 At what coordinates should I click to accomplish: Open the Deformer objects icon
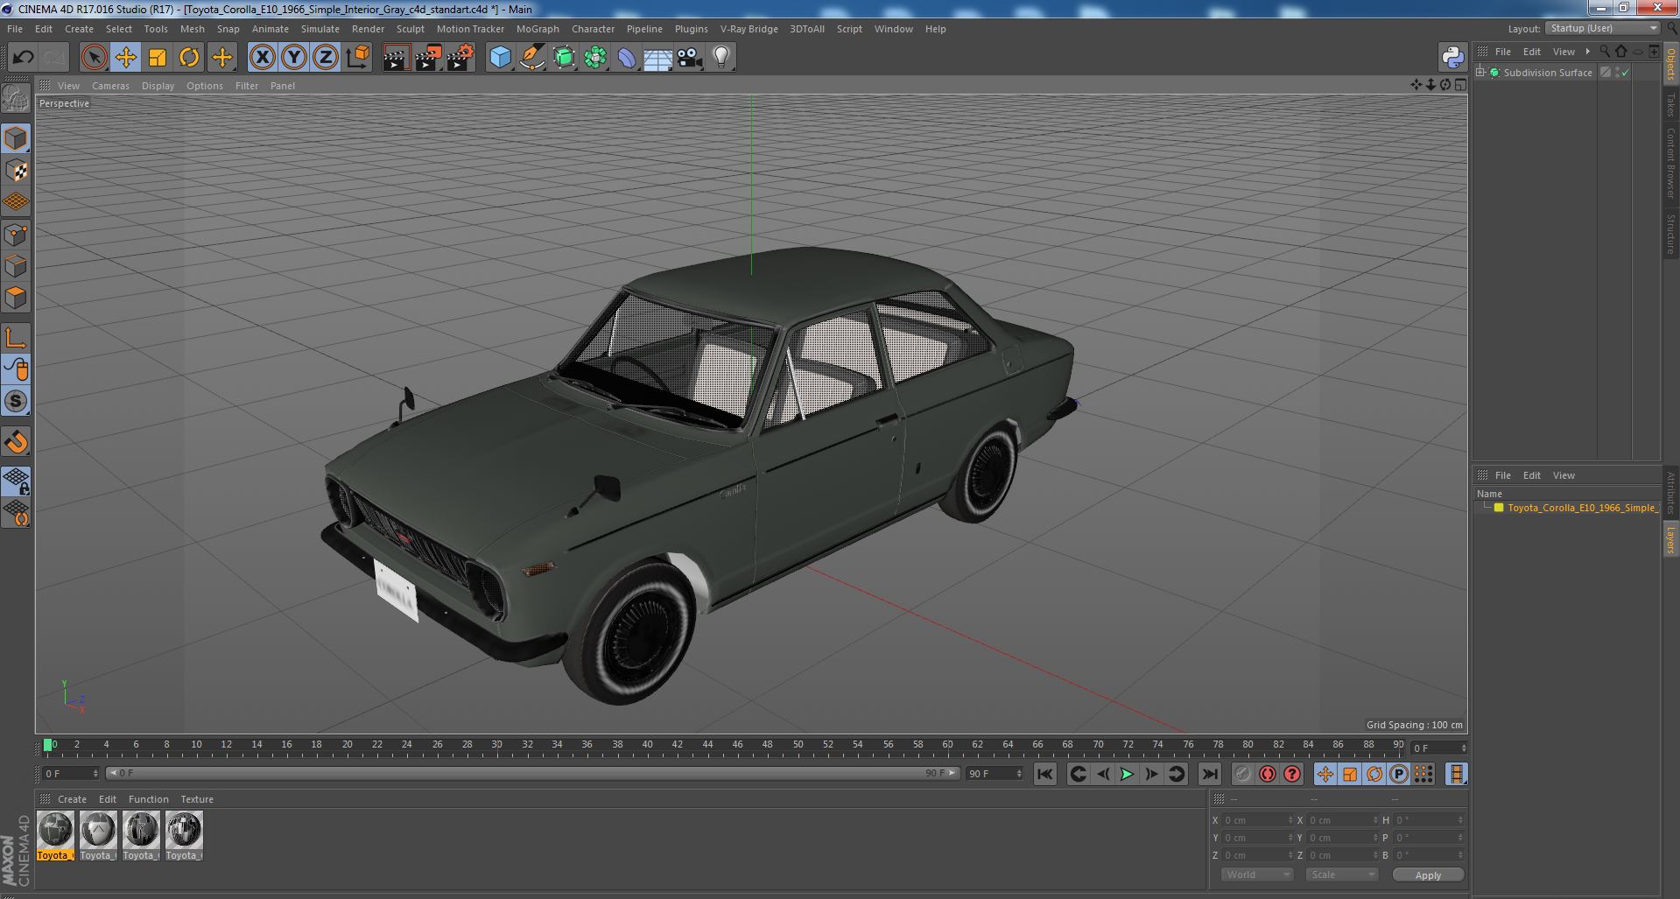click(627, 58)
